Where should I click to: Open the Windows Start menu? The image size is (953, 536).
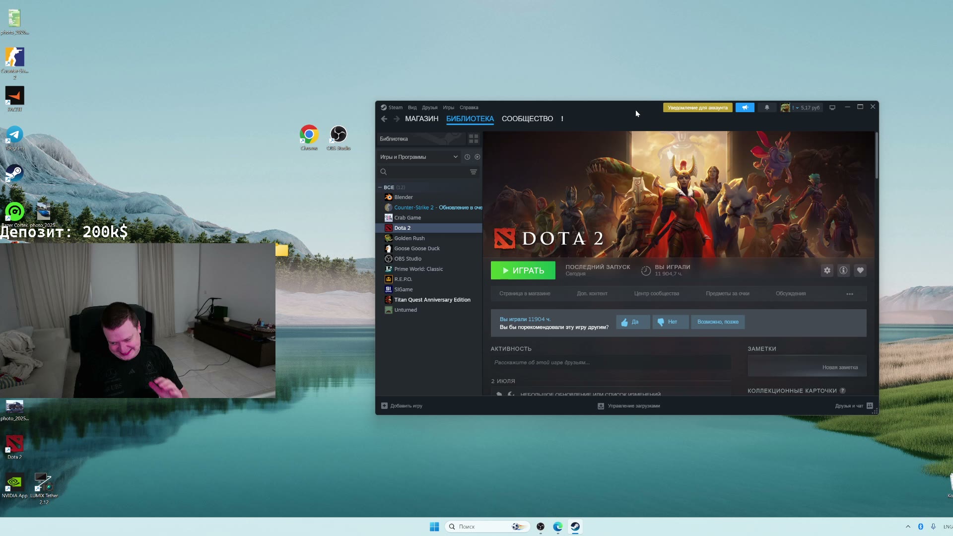(434, 527)
